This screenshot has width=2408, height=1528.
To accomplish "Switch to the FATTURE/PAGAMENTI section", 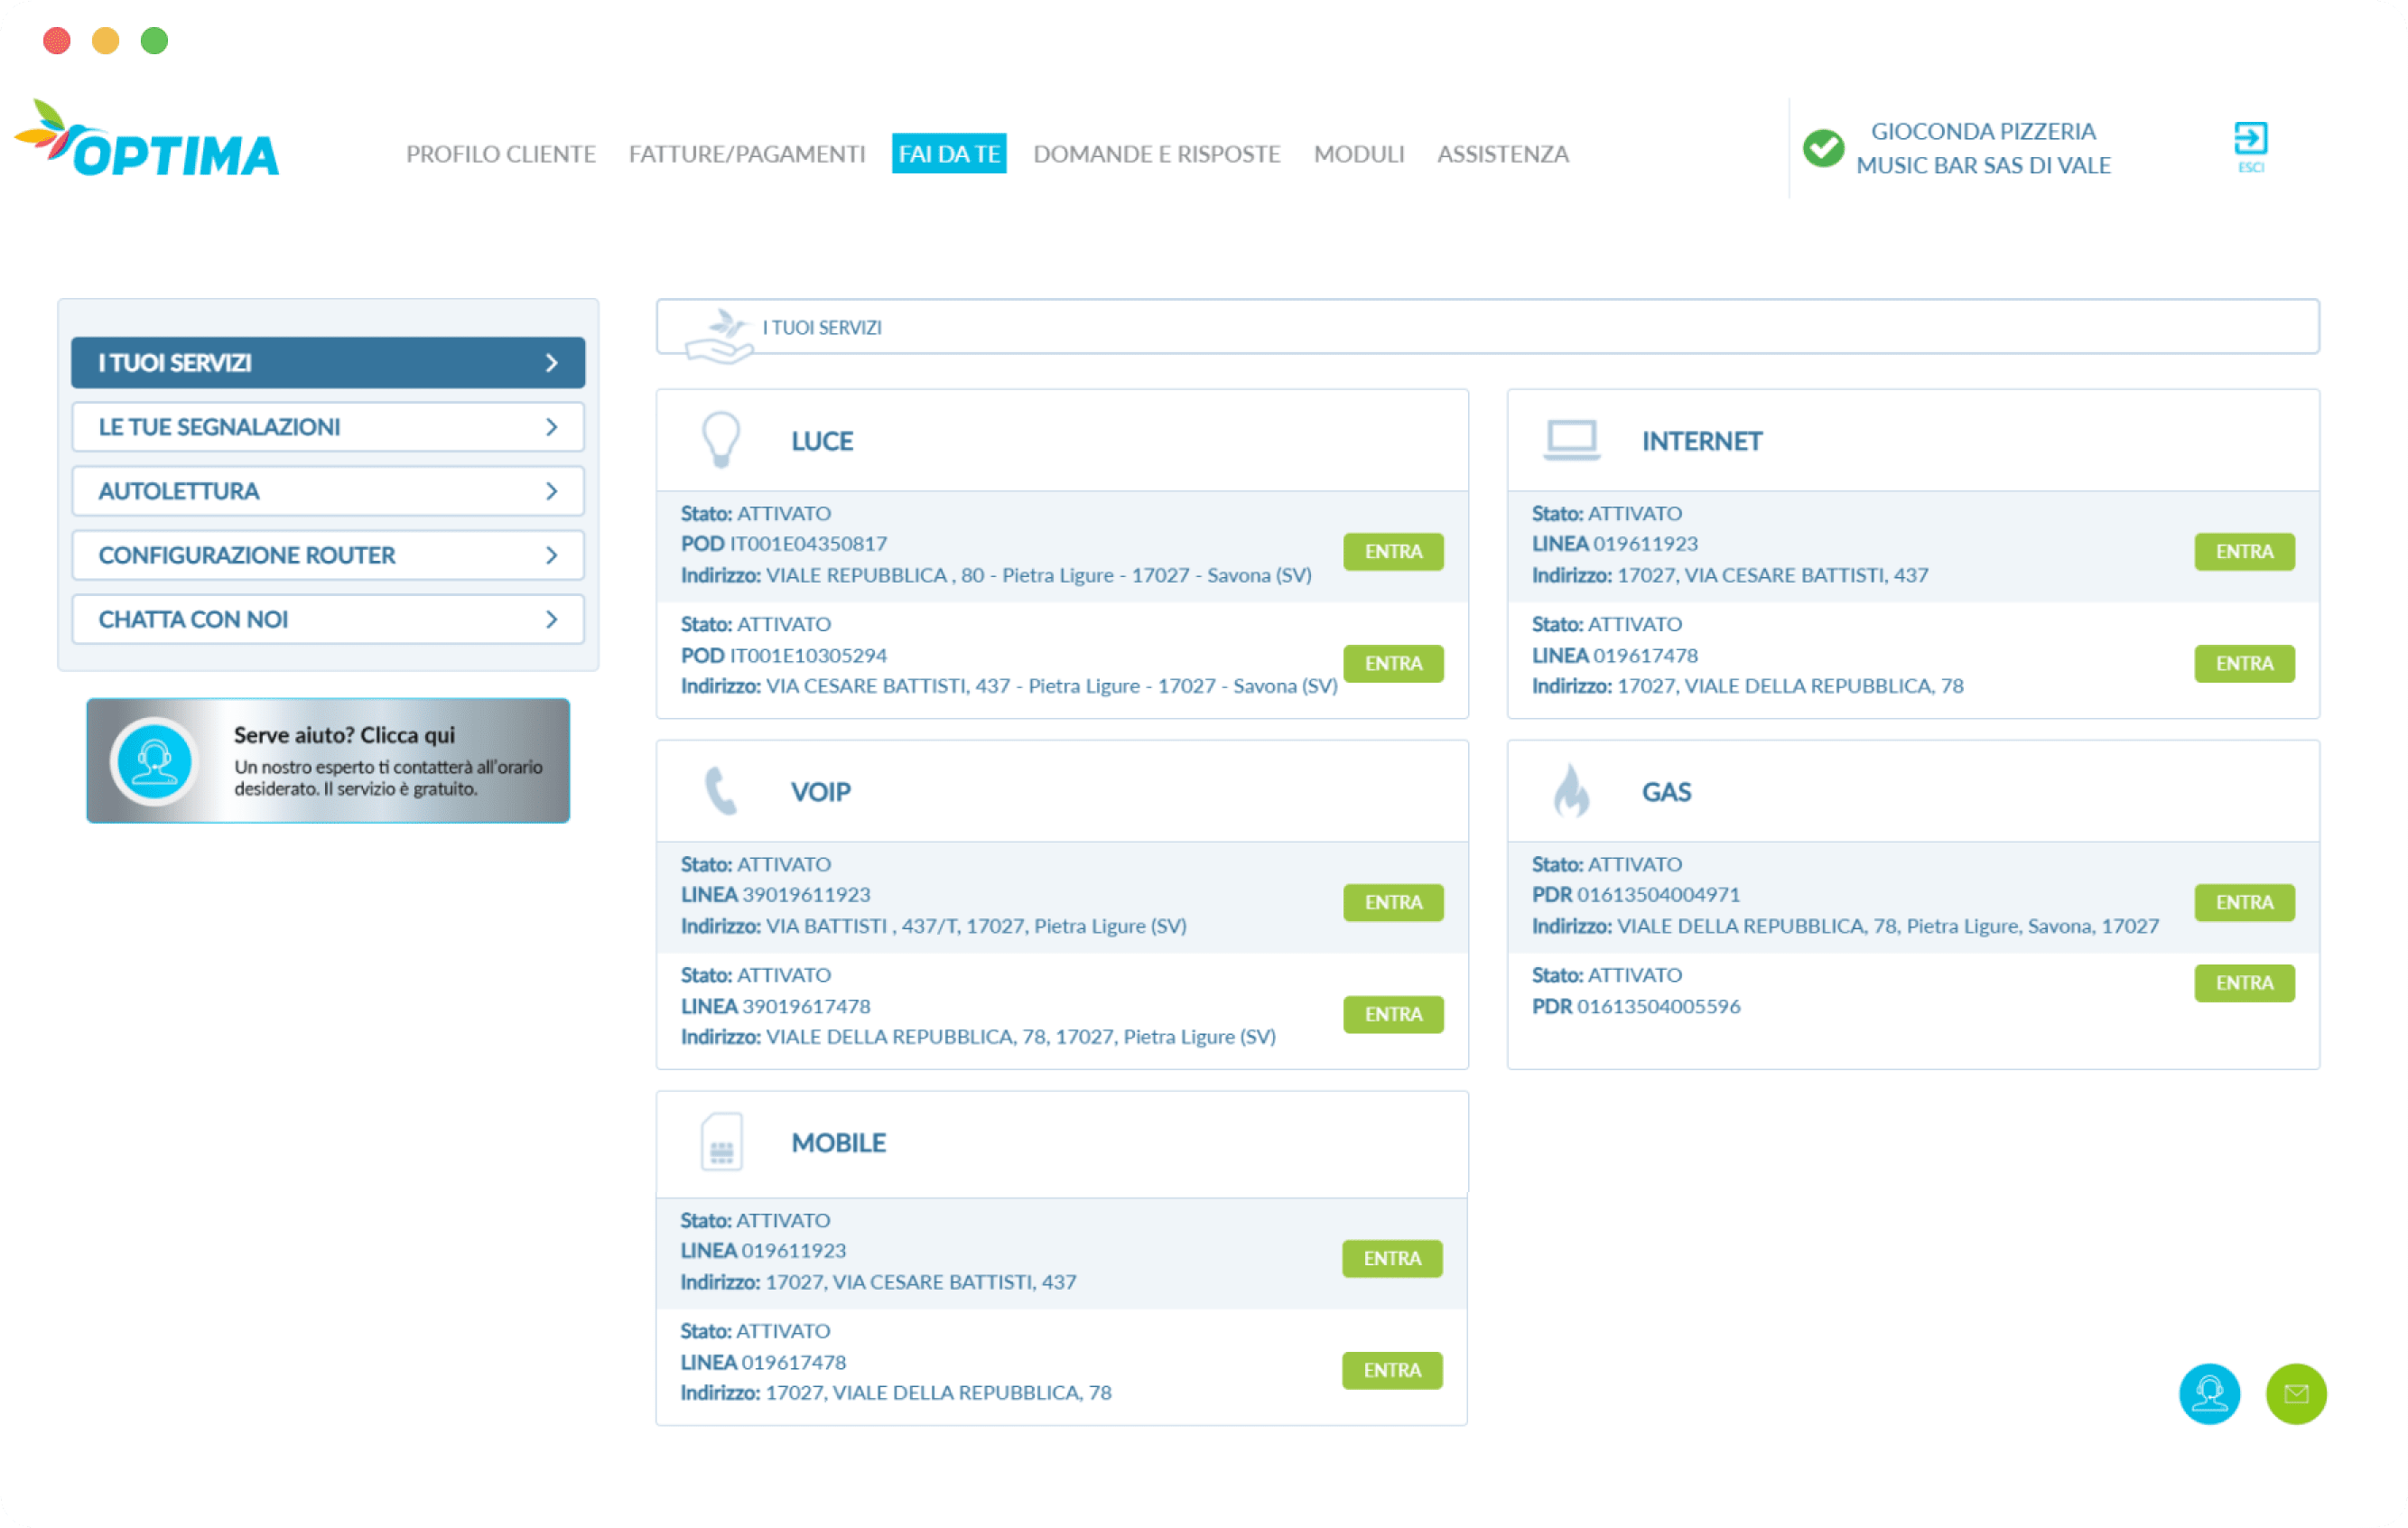I will (x=746, y=154).
